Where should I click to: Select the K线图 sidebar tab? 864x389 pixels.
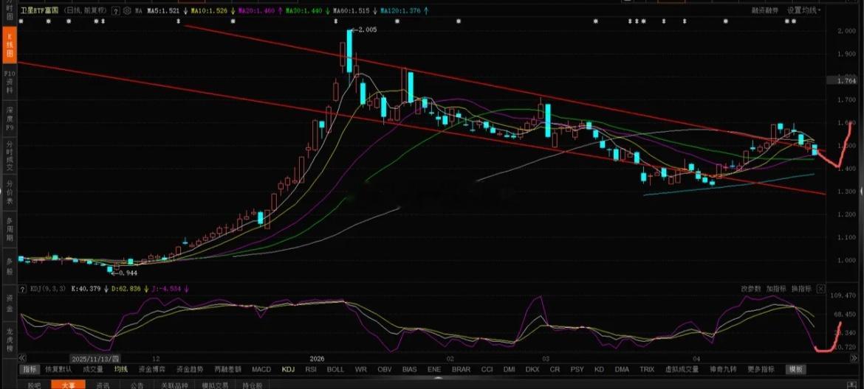pyautogui.click(x=10, y=46)
